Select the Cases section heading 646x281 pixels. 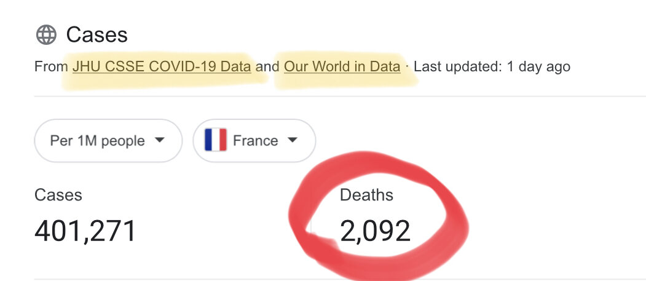coord(97,34)
